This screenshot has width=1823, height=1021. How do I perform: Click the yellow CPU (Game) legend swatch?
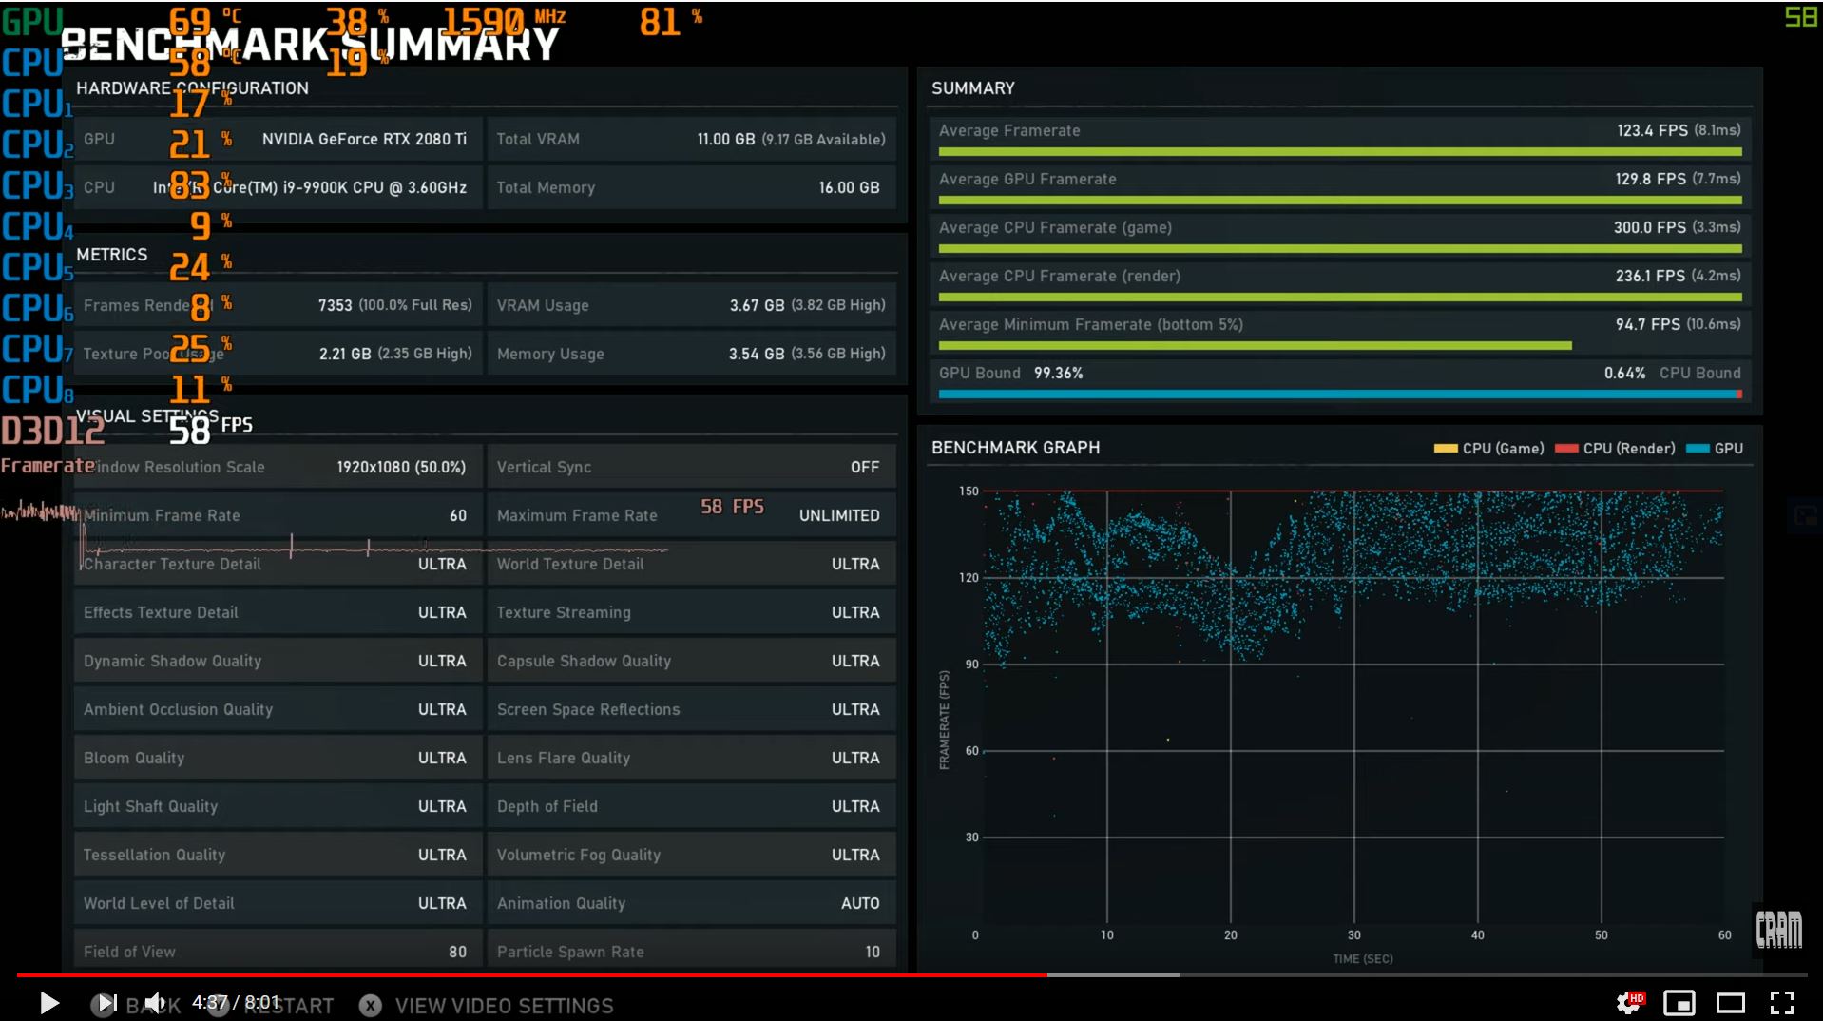coord(1445,449)
